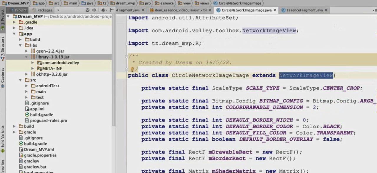This screenshot has width=377, height=173.
Task: Close the item_essence_video_layout.xml tab
Action: (x=210, y=10)
